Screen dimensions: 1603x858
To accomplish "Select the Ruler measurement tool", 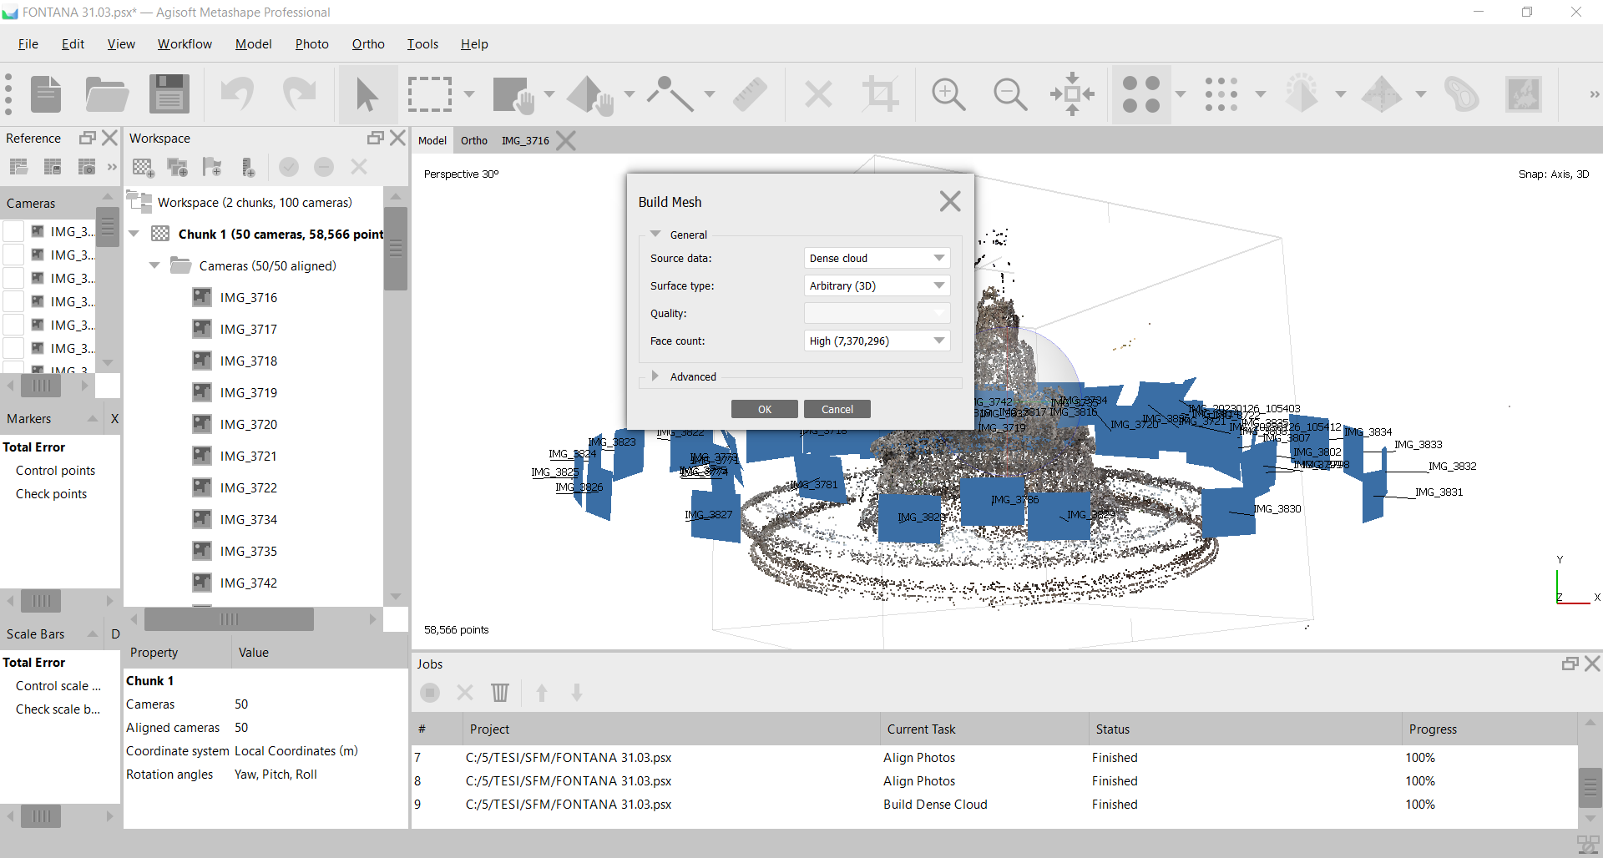I will point(750,93).
